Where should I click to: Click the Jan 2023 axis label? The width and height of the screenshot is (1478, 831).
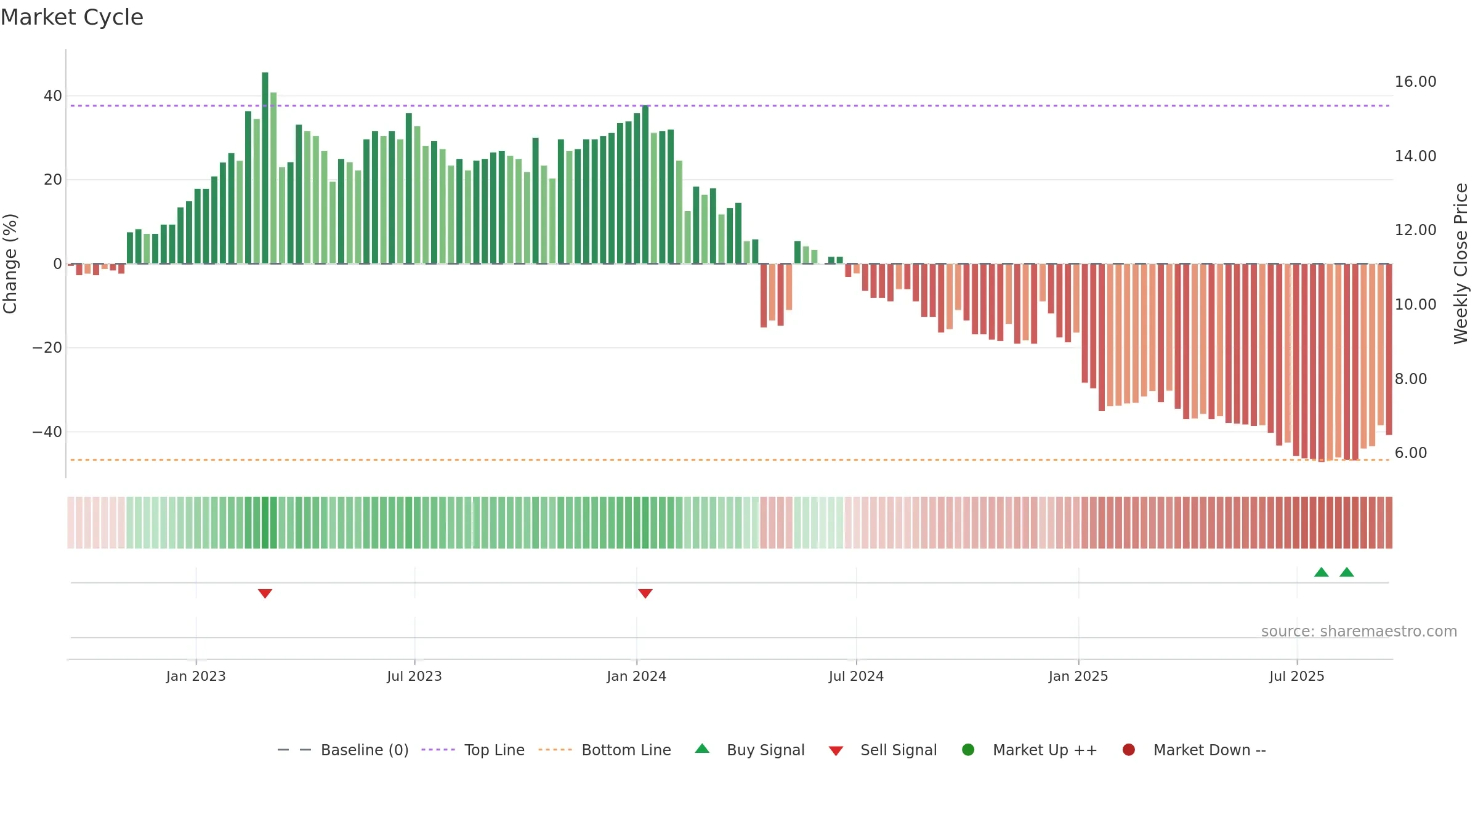(x=196, y=676)
